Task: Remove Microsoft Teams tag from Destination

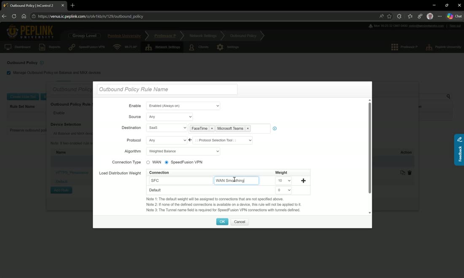Action: (x=248, y=128)
